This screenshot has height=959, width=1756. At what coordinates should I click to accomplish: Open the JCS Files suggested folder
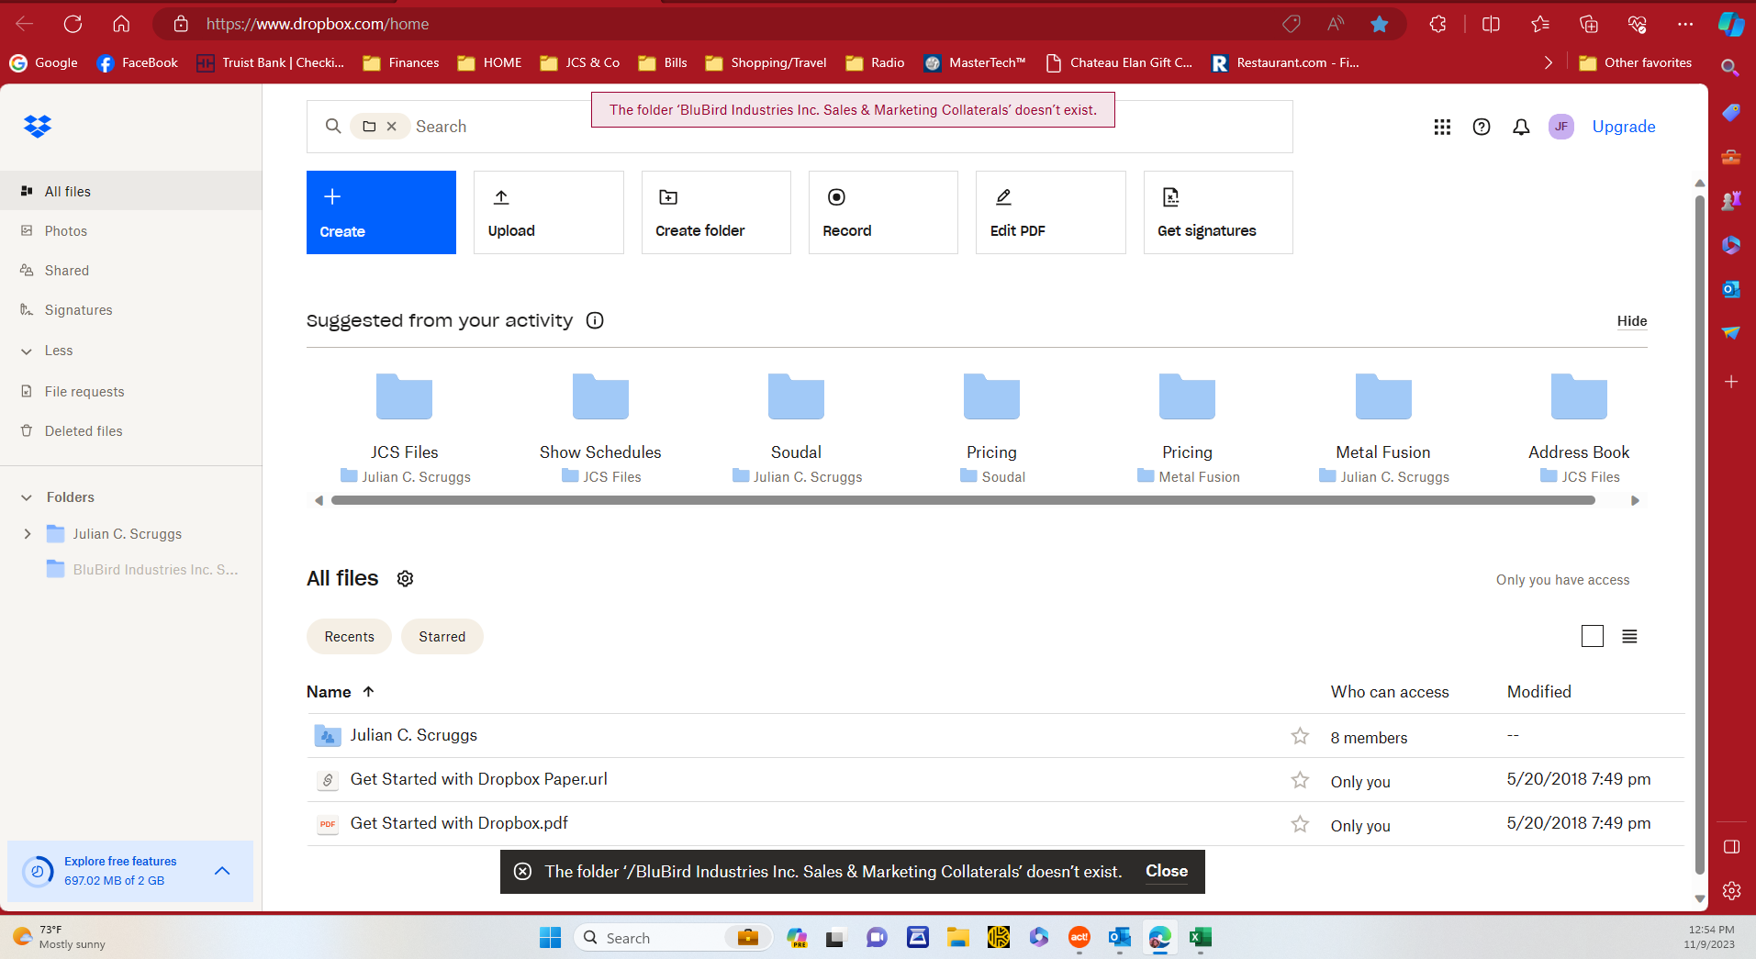point(405,428)
